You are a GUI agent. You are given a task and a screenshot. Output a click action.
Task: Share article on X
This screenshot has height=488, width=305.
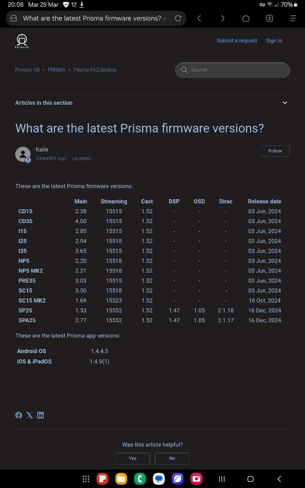[30, 415]
